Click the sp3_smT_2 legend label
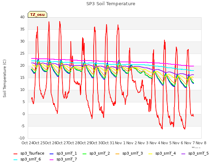This screenshot has width=222, height=166. coord(100,154)
